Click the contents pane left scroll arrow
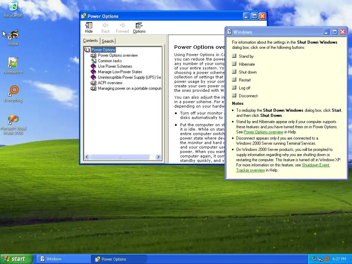Screen dimensions: 352x264 tap(87, 157)
